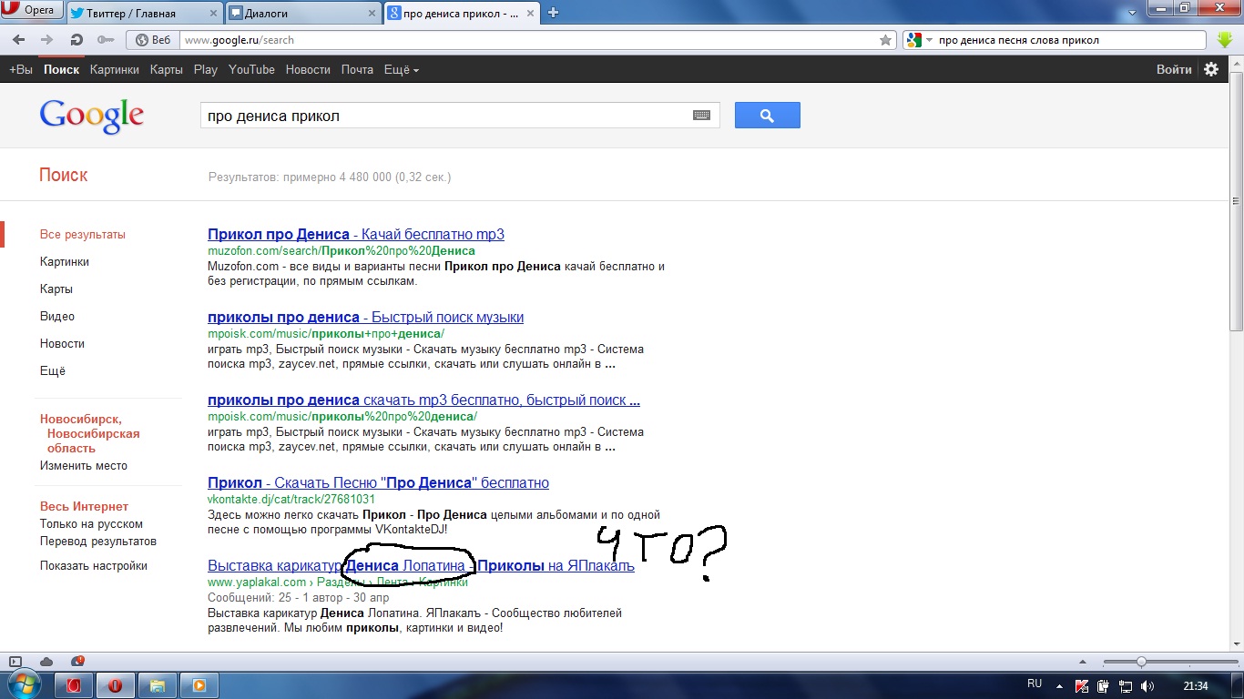The width and height of the screenshot is (1244, 699).
Task: Click +Вы in the Google bar
Action: pyautogui.click(x=21, y=69)
